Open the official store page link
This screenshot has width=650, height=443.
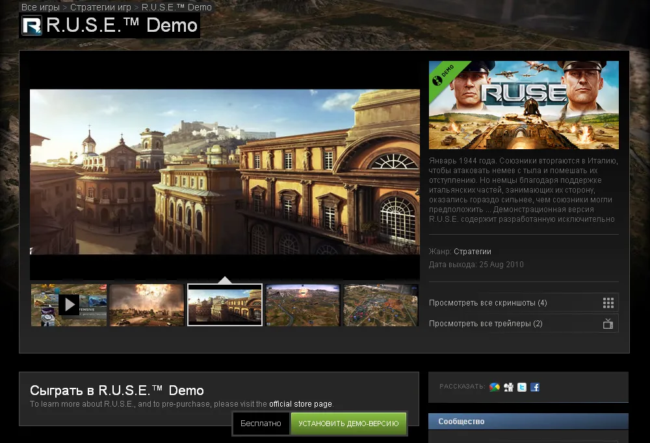pos(300,403)
